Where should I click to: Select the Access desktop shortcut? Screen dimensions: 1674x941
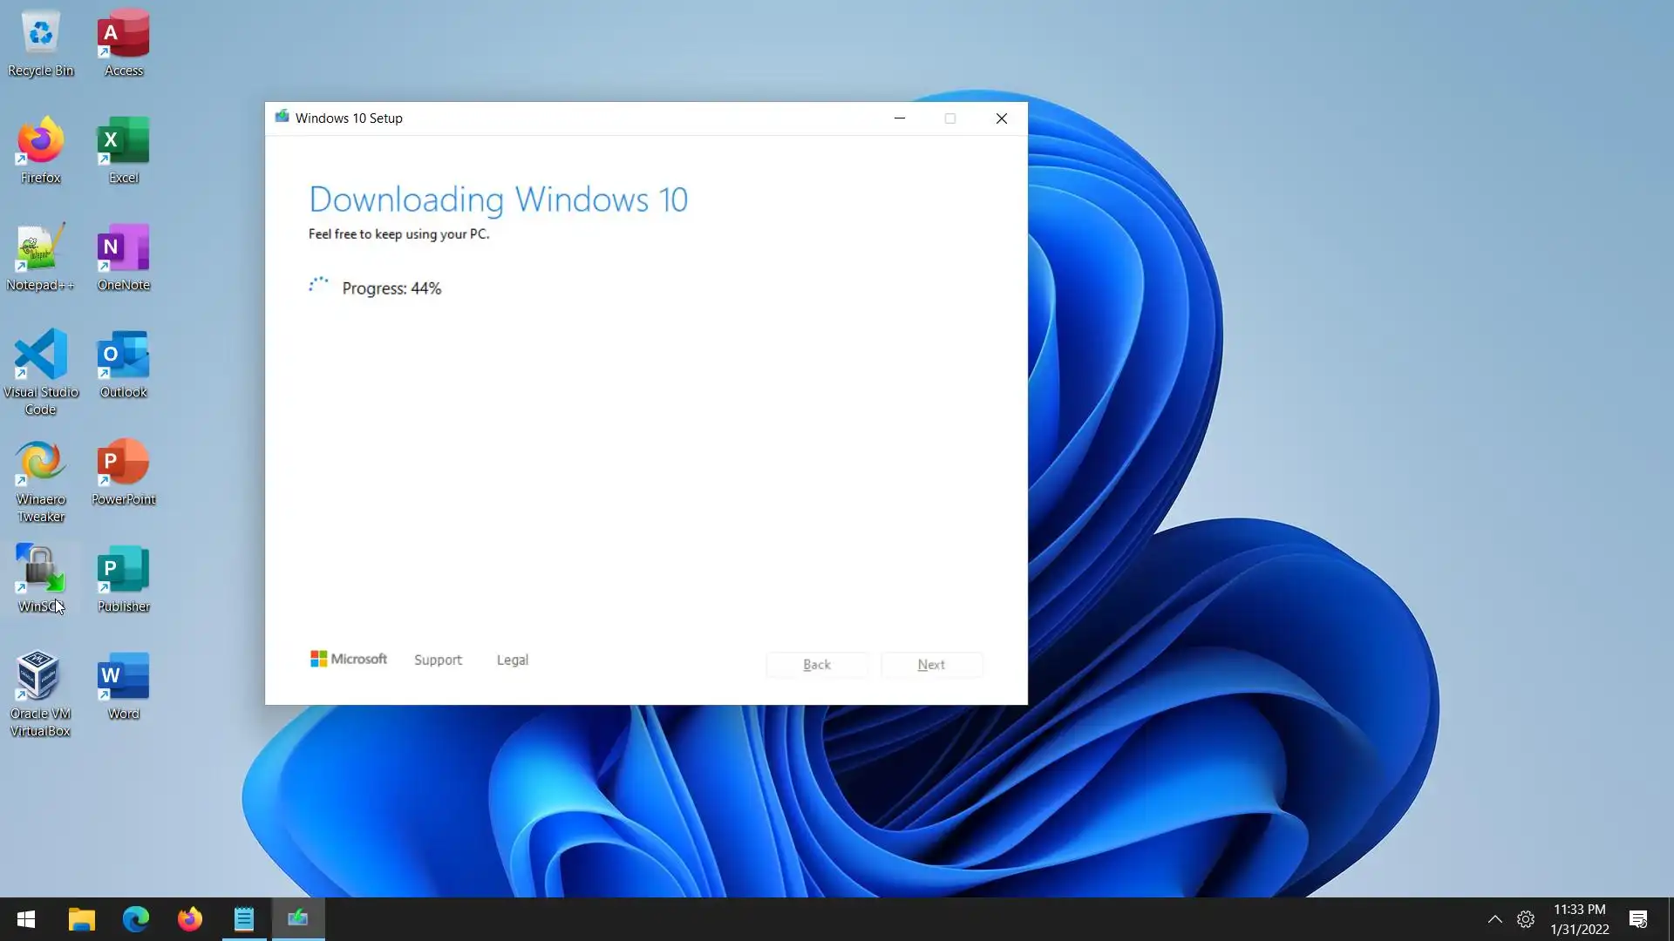pyautogui.click(x=123, y=35)
